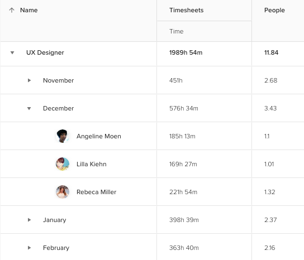Click the sort ascending arrow beside Name
The width and height of the screenshot is (304, 260).
click(12, 10)
